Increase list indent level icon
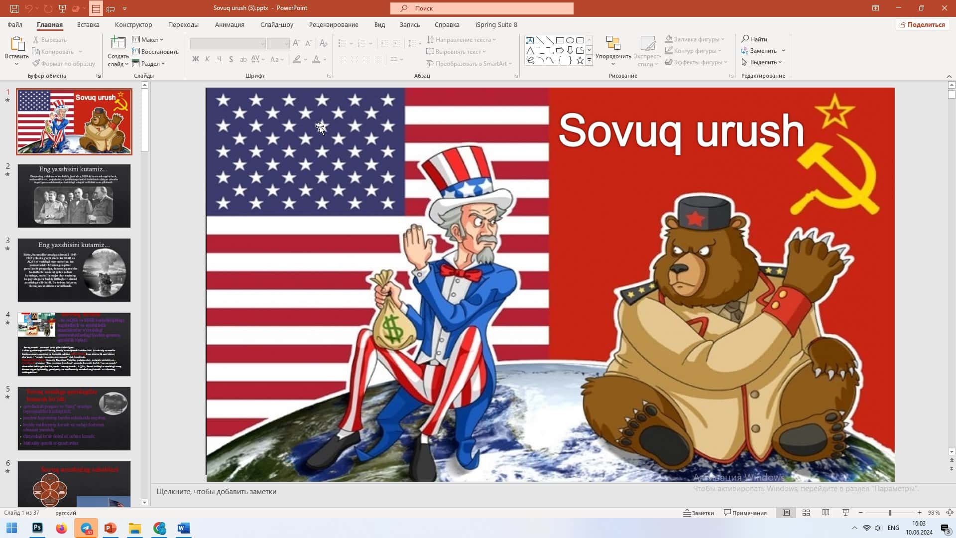956x538 pixels. click(397, 43)
